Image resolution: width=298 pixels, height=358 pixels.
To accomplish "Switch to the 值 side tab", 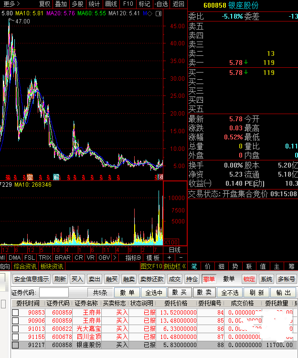I will [263, 266].
